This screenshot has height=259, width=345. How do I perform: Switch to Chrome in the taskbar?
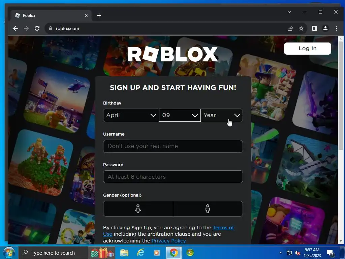tap(174, 253)
